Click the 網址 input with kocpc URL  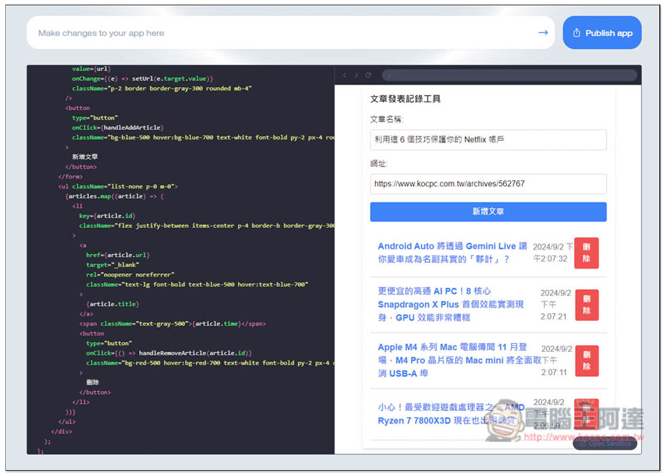pos(488,183)
